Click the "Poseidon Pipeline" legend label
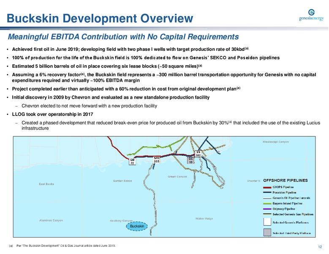 tap(284, 192)
